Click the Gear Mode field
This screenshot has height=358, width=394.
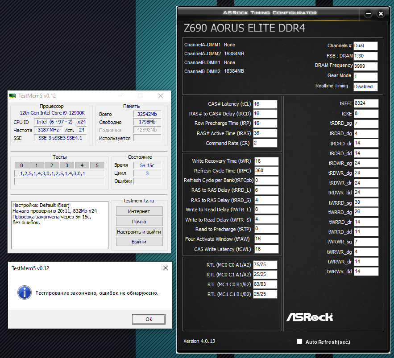click(365, 76)
